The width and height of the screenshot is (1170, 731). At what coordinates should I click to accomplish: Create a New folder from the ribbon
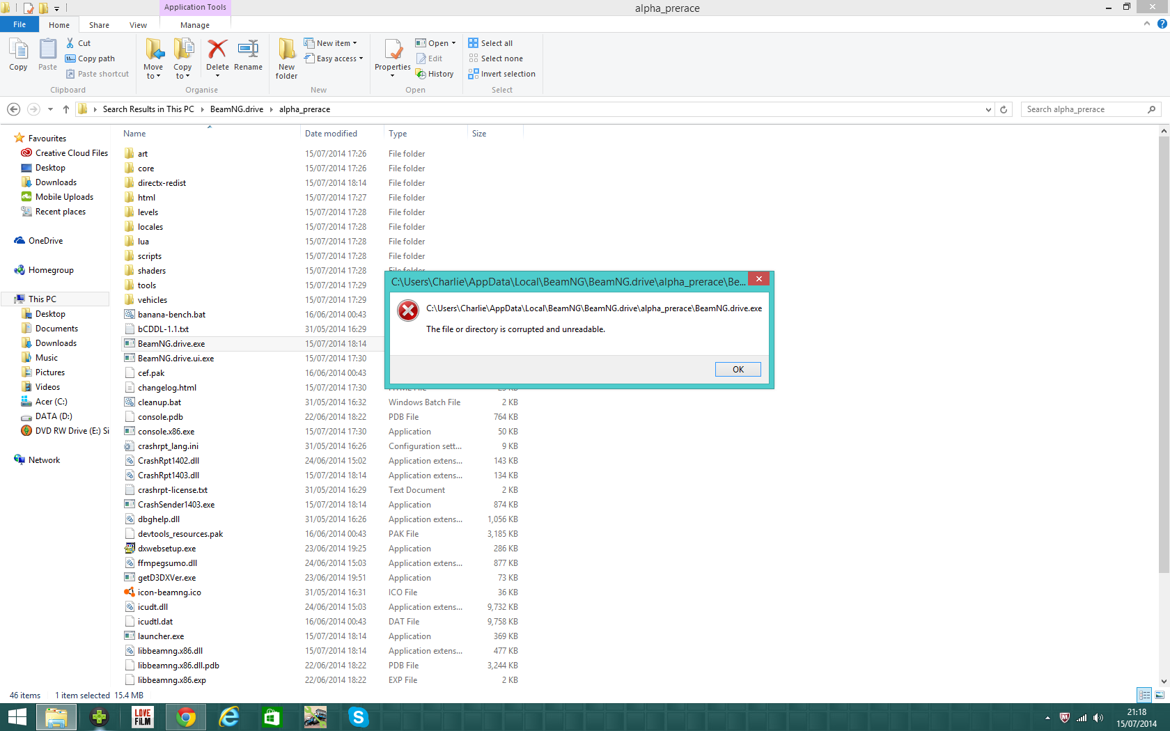[x=286, y=58]
